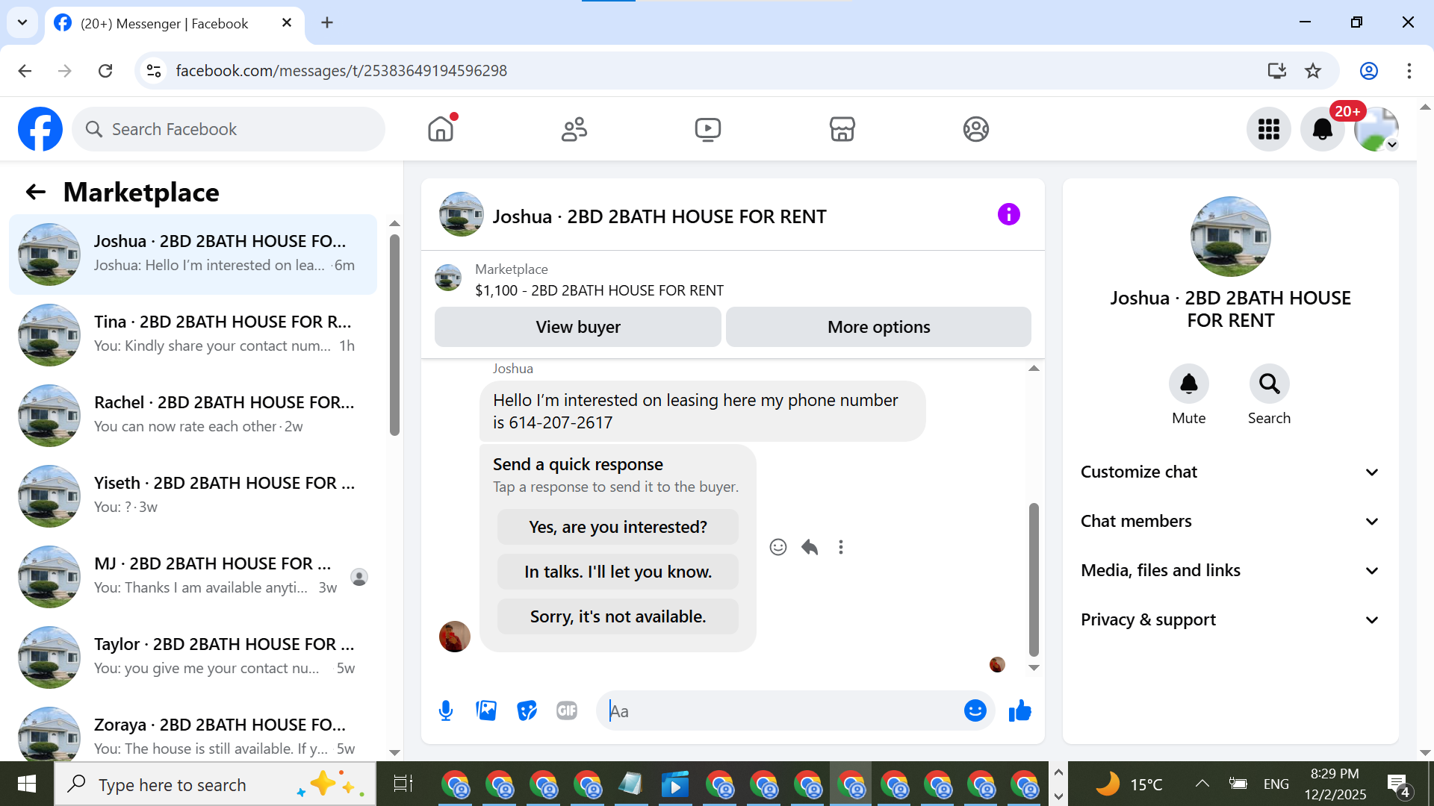Click the voice clip microphone icon
Screen dimensions: 1434x806
[x=446, y=710]
